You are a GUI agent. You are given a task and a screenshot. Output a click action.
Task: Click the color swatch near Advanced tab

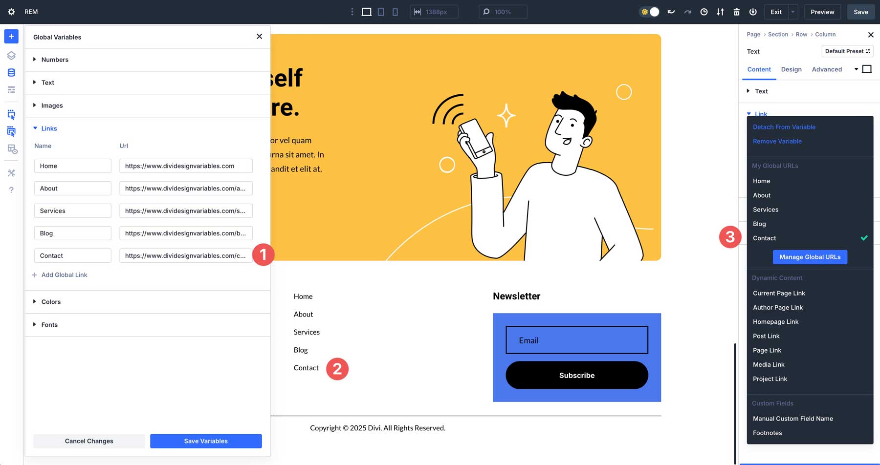[x=867, y=69]
